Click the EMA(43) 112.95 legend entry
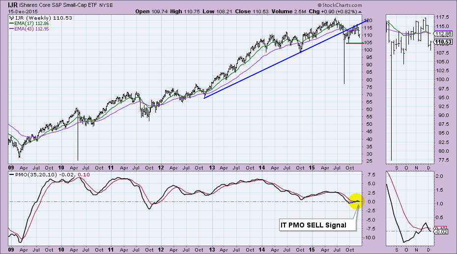This screenshot has width=457, height=254. (31, 29)
